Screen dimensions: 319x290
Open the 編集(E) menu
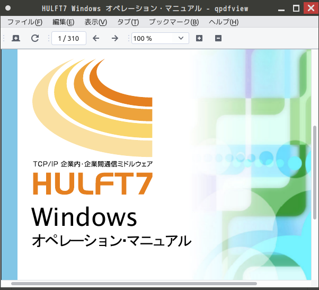point(63,22)
